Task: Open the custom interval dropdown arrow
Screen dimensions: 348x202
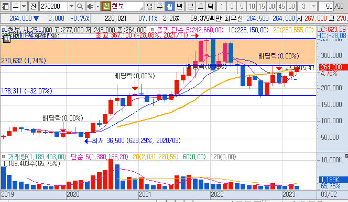Action: (x=313, y=7)
